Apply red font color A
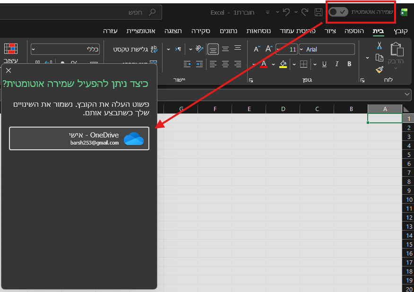 [x=264, y=64]
